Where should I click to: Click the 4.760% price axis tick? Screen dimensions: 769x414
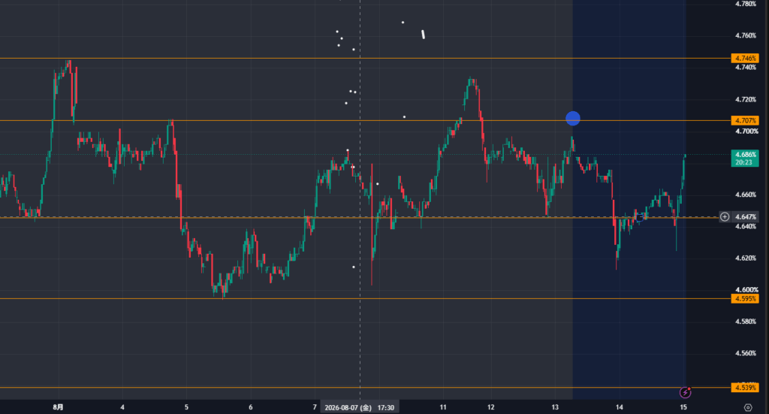pos(746,35)
